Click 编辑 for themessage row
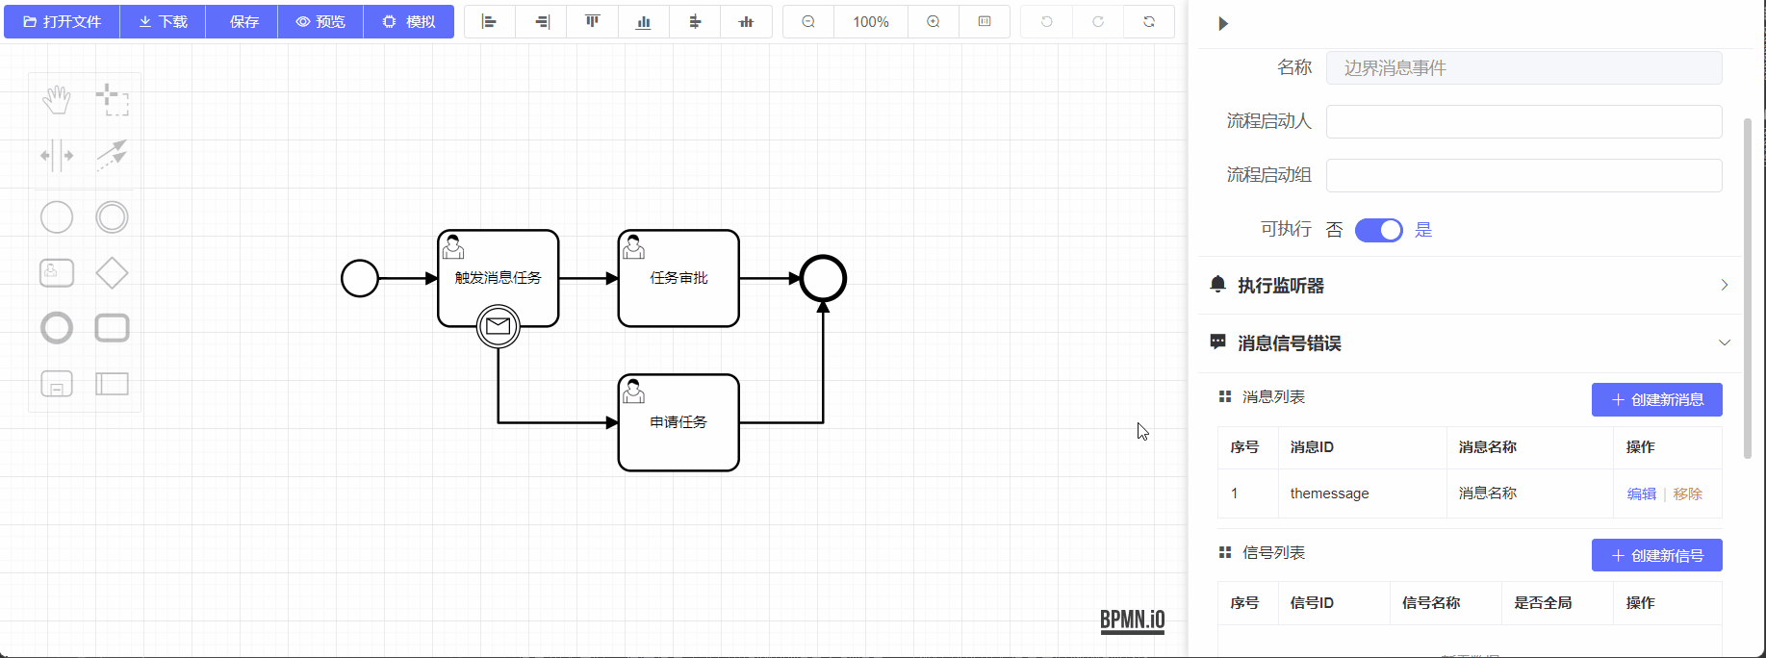1766x658 pixels. point(1641,494)
